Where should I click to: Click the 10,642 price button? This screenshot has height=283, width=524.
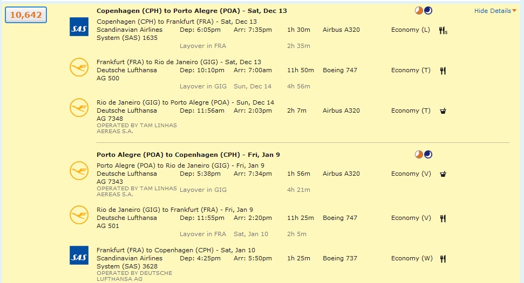coord(26,15)
